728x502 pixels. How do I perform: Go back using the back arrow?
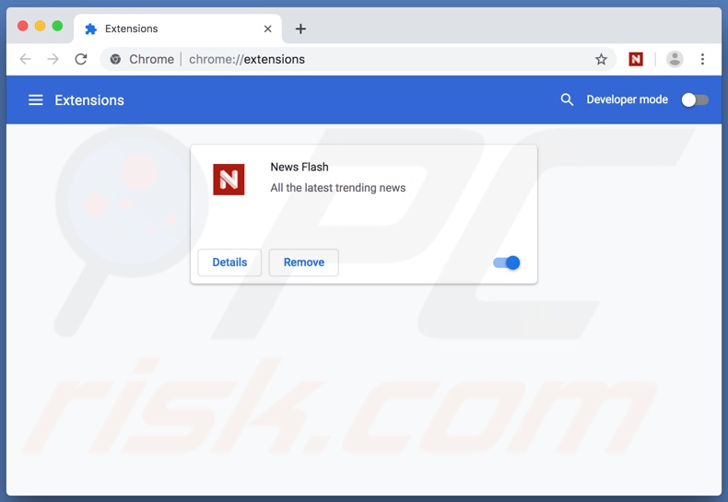(25, 59)
